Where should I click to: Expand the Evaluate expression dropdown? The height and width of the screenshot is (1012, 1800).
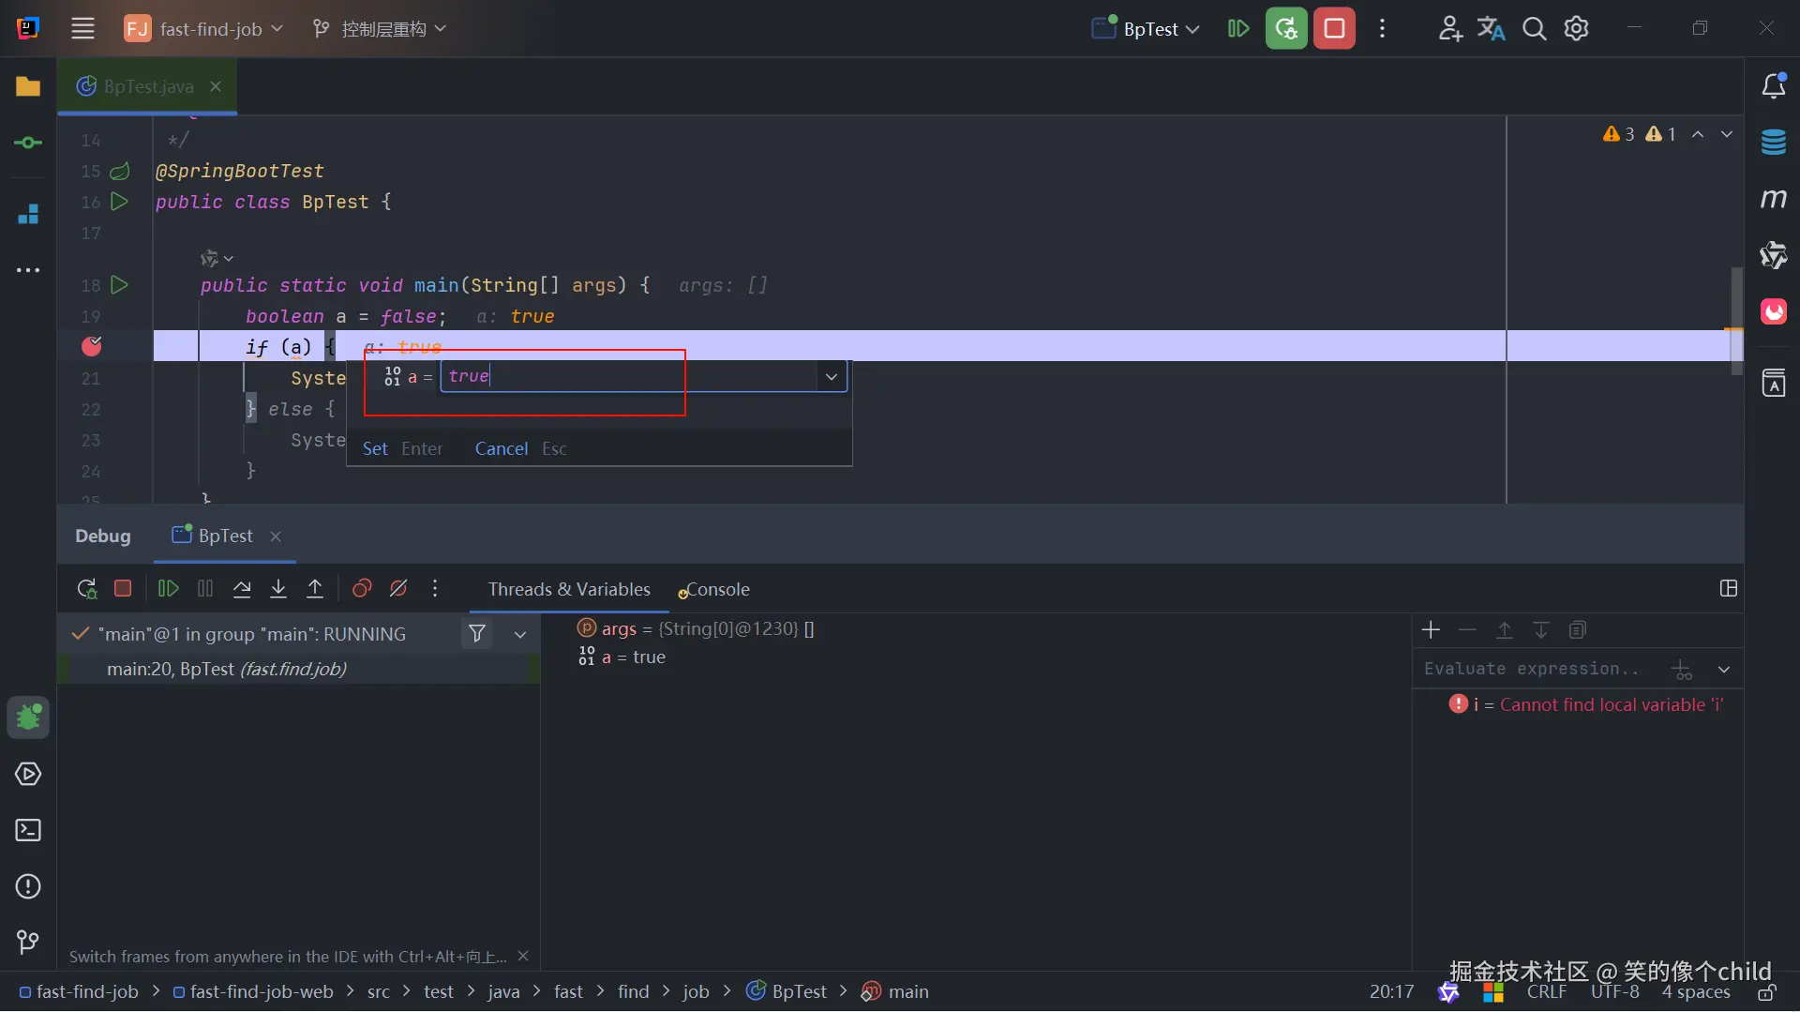point(1723,669)
